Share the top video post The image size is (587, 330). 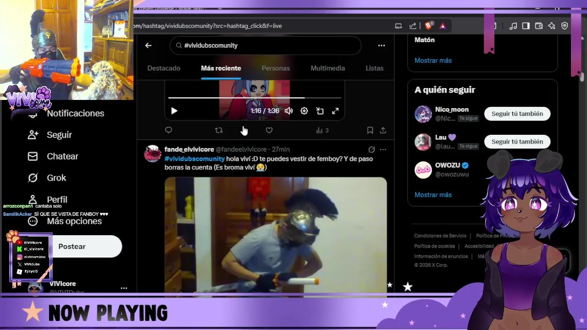383,130
